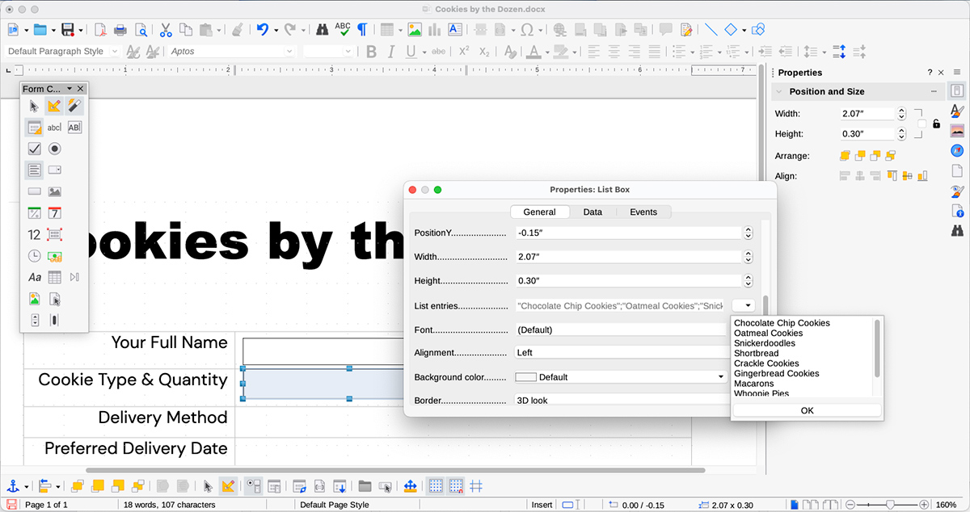Open the List entries dropdown
This screenshot has height=512, width=970.
click(x=744, y=305)
